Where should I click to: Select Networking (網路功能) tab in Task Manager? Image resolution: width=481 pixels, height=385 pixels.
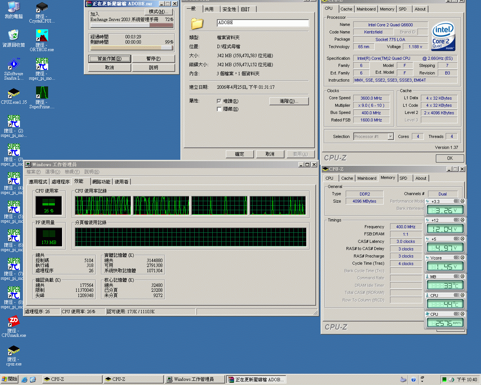point(101,182)
